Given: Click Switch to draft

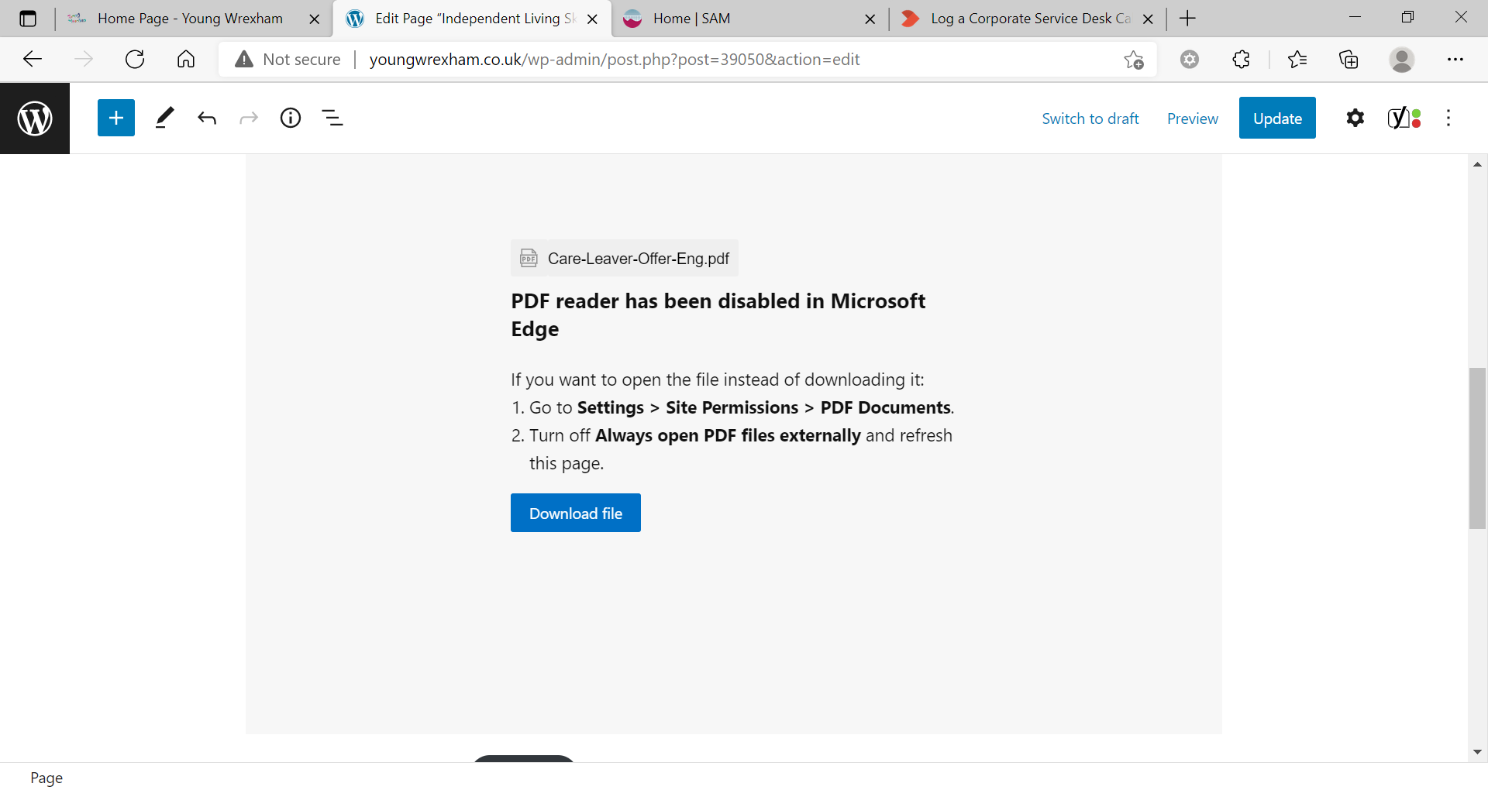Looking at the screenshot, I should [x=1090, y=118].
